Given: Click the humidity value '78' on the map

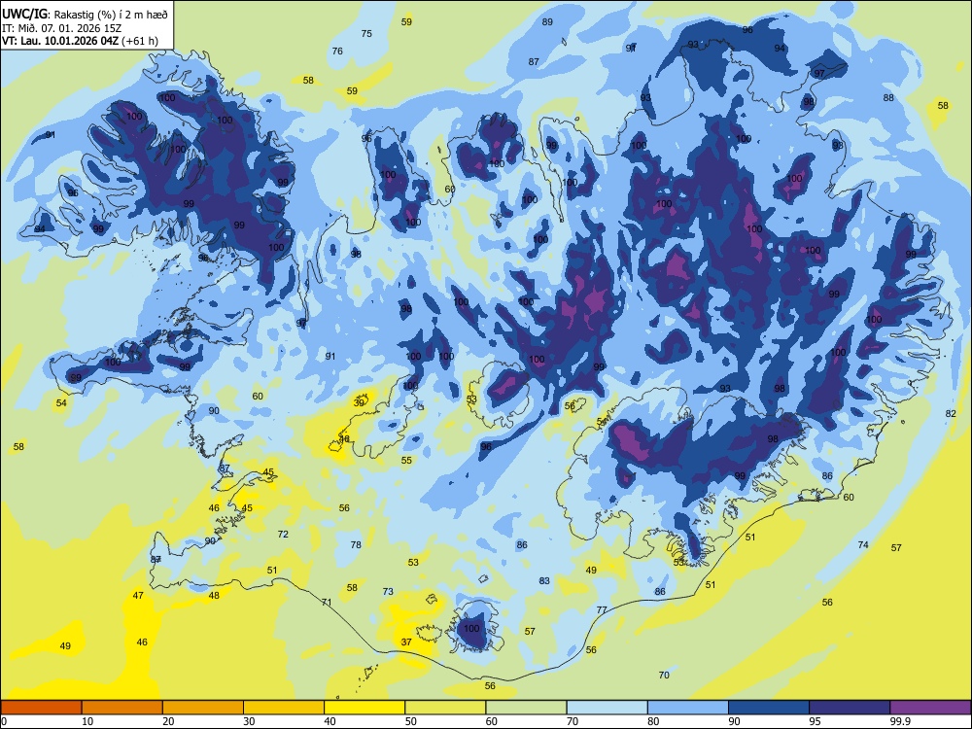Looking at the screenshot, I should point(356,545).
